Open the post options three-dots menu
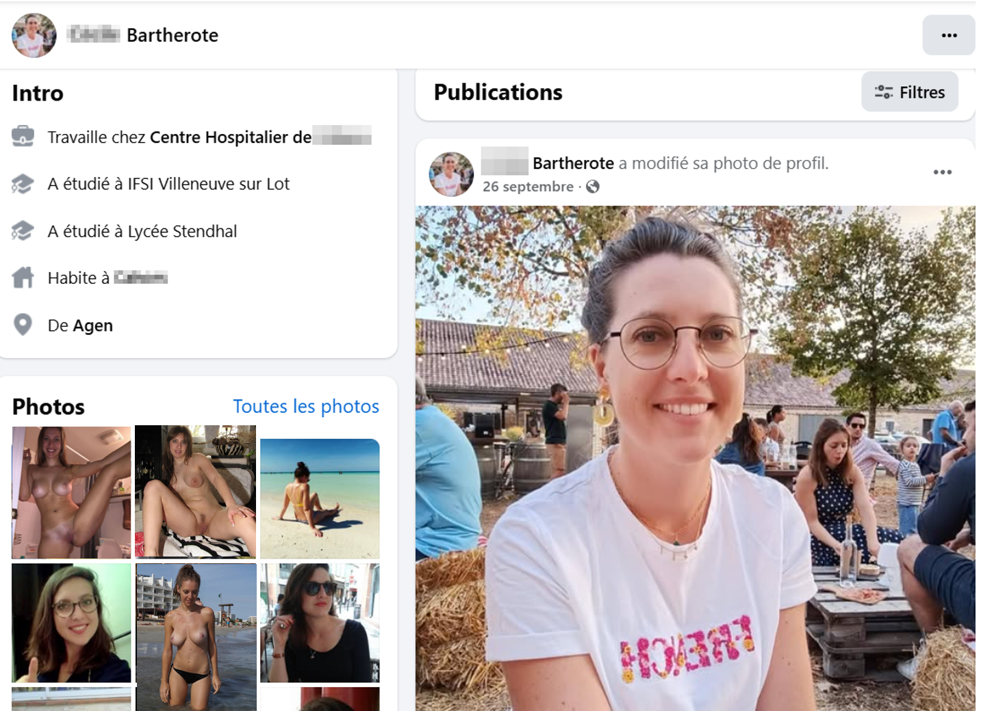The height and width of the screenshot is (711, 994). [x=943, y=172]
